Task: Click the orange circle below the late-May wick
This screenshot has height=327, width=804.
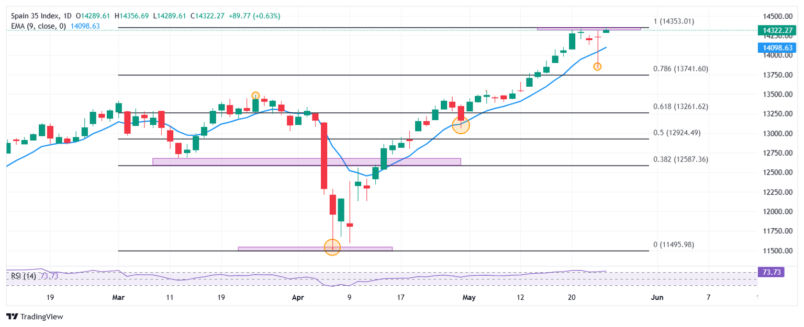Action: tap(597, 66)
